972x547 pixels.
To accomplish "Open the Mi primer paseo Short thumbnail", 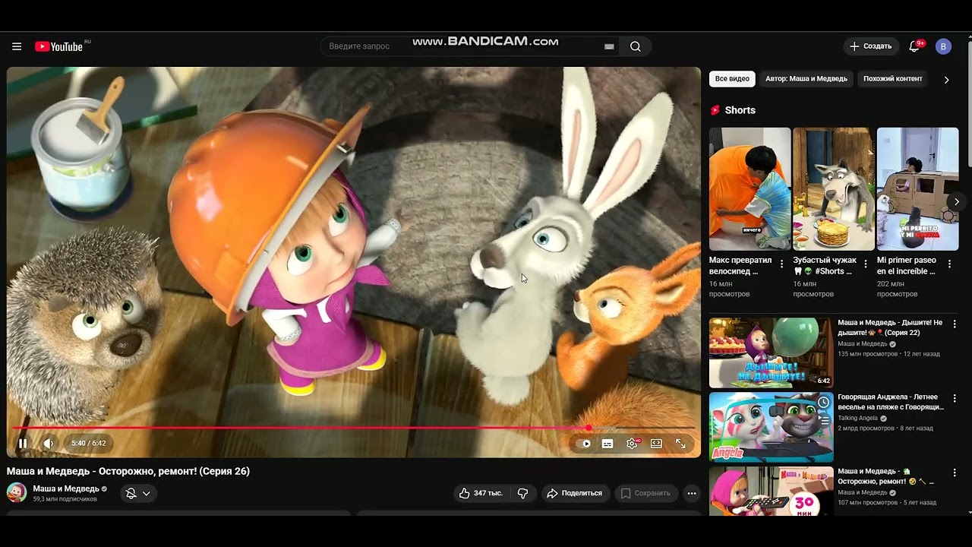I will tap(917, 188).
